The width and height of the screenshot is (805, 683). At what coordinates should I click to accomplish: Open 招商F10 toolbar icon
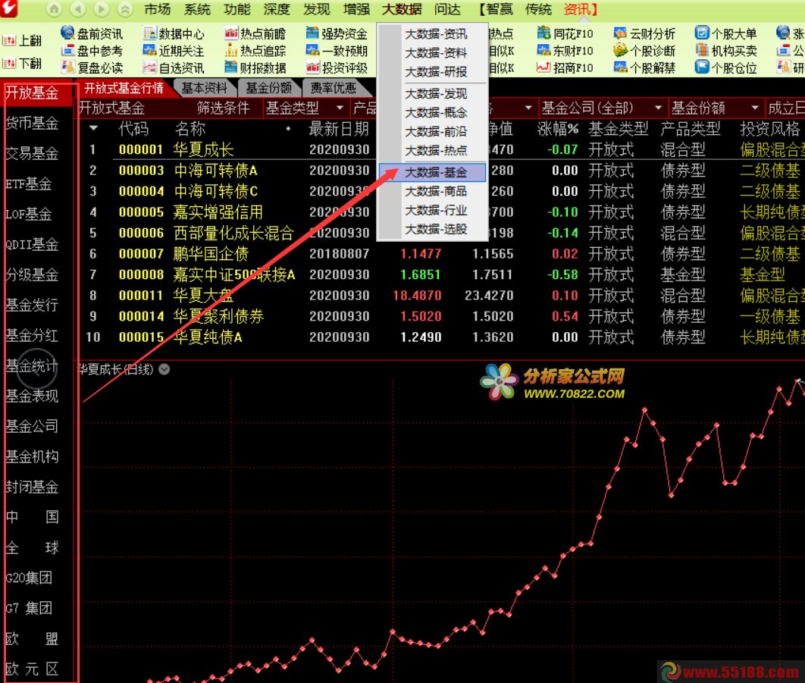[x=543, y=67]
